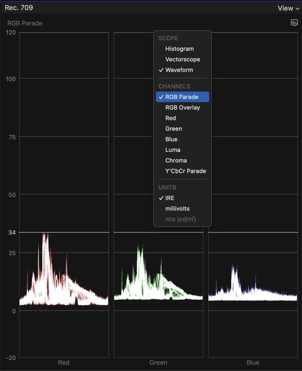Switch to Y'CbCr Parade
This screenshot has height=371, width=302.
coord(183,171)
